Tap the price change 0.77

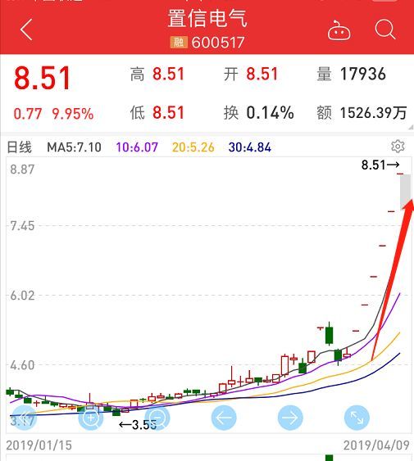28,114
